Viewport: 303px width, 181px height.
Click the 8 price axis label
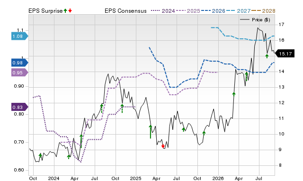click(280, 165)
